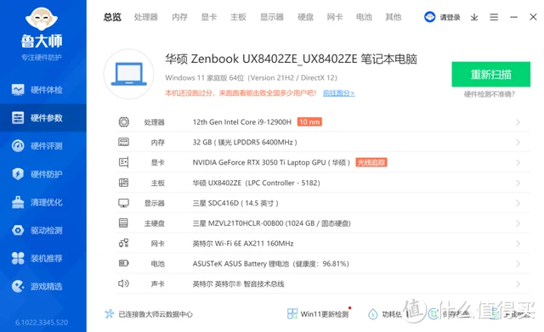Image resolution: width=544 pixels, height=332 pixels.
Task: Expand the 内存 row chevron
Action: click(518, 143)
